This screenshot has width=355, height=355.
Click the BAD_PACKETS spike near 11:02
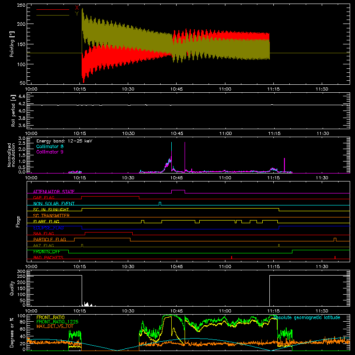click(x=232, y=257)
